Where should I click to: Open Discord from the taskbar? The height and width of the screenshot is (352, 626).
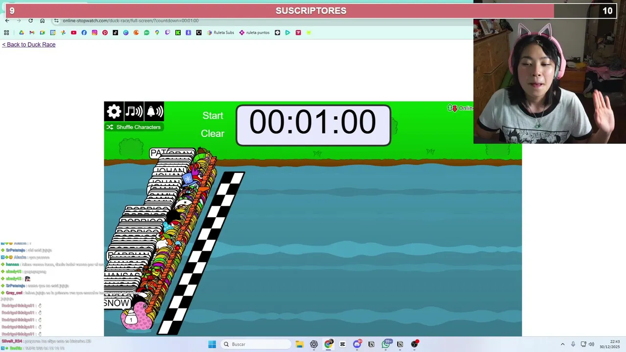tap(357, 344)
